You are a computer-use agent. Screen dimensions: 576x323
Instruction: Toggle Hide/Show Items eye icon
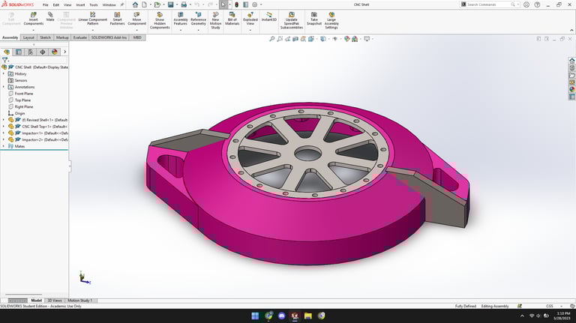[334, 38]
